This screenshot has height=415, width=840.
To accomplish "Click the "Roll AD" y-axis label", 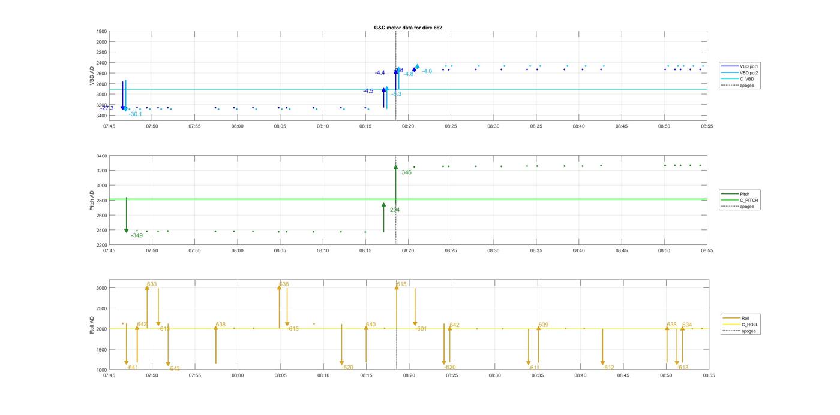I will tap(92, 325).
